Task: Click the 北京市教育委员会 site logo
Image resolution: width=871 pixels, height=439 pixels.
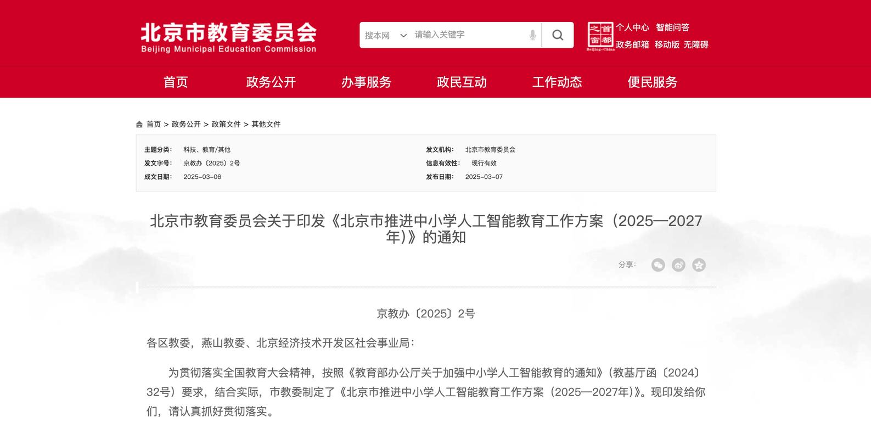Action: pyautogui.click(x=228, y=37)
